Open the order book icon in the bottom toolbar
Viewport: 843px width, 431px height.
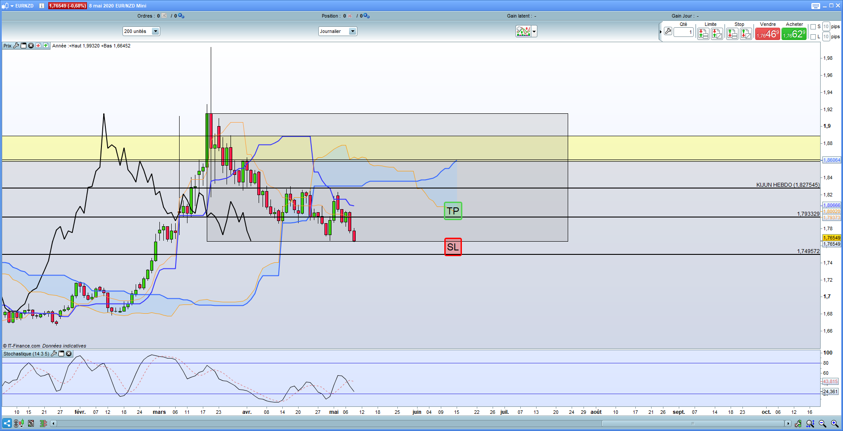click(x=43, y=424)
